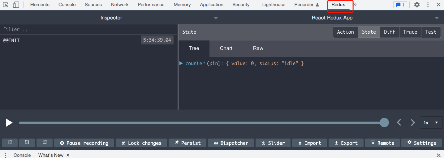The height and width of the screenshot is (158, 444).
Task: Open the messages badge showing 1
Action: pos(400,5)
